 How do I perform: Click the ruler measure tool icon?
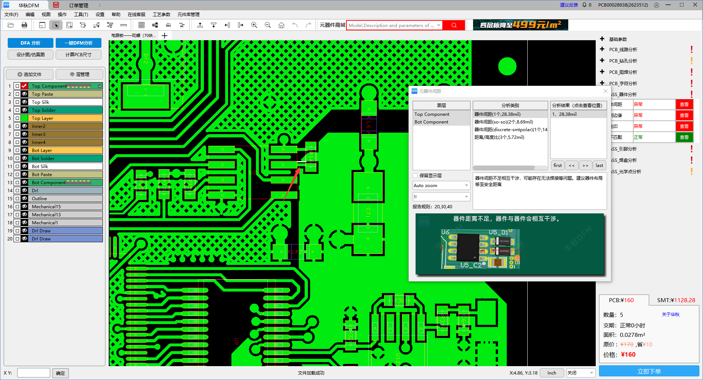123,25
